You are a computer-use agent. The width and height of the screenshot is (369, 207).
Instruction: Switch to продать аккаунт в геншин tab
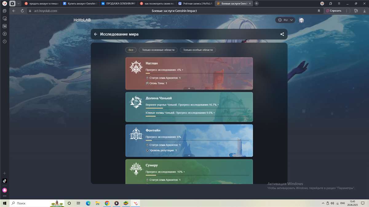(x=41, y=3)
